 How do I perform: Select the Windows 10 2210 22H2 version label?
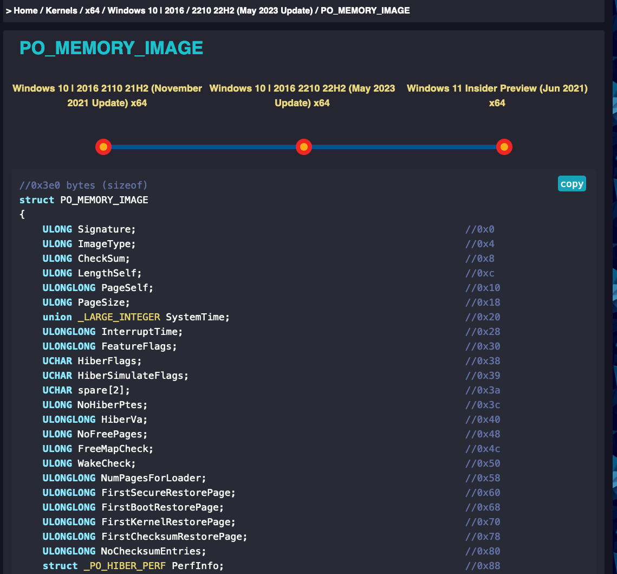[x=302, y=95]
